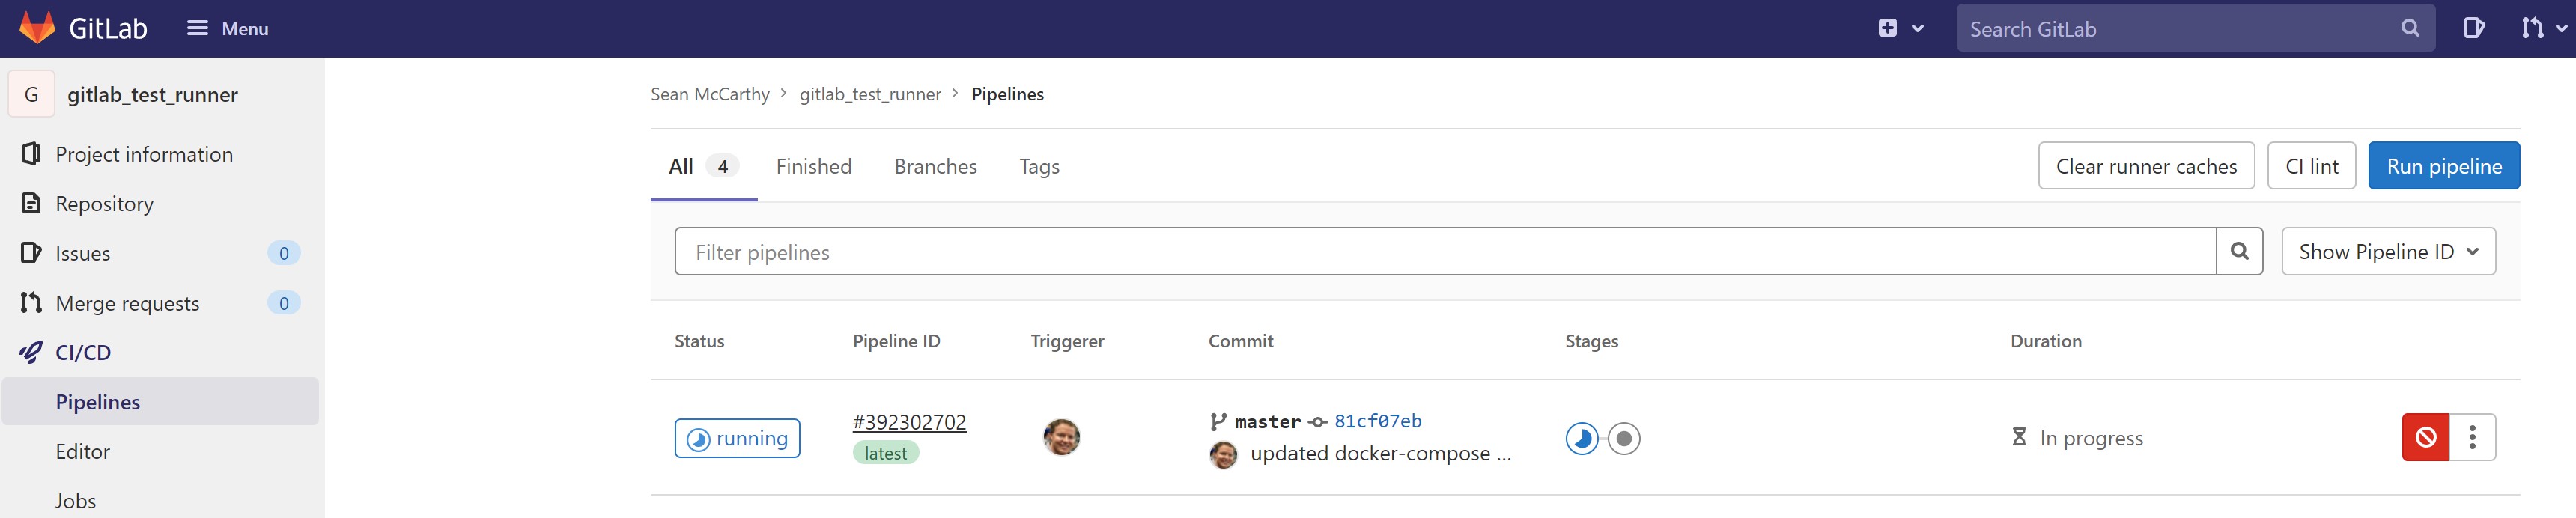The image size is (2576, 518).
Task: Click the Run pipeline button
Action: pyautogui.click(x=2444, y=165)
